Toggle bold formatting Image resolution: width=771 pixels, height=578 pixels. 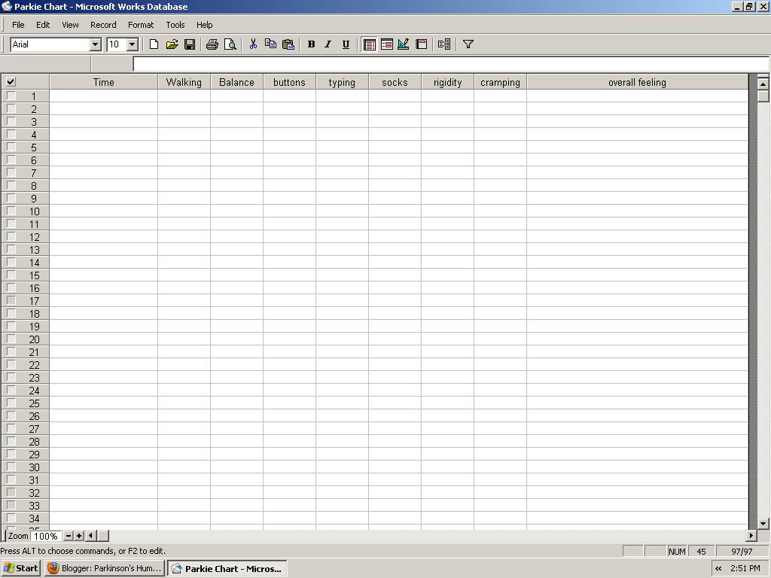311,44
